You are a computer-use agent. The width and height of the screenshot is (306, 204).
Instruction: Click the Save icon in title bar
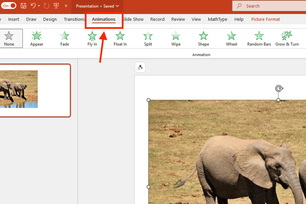click(23, 6)
